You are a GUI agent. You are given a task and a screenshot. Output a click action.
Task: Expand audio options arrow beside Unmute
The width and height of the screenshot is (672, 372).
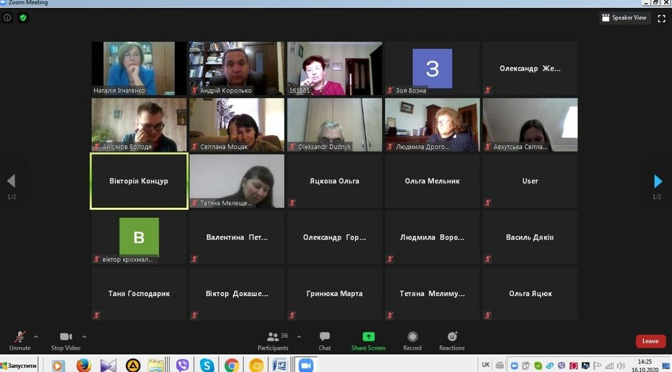click(x=35, y=337)
